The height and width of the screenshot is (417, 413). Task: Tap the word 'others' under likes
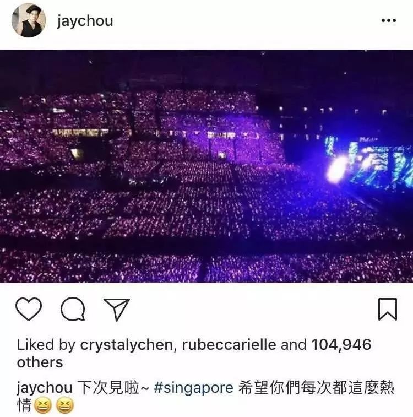(40, 362)
